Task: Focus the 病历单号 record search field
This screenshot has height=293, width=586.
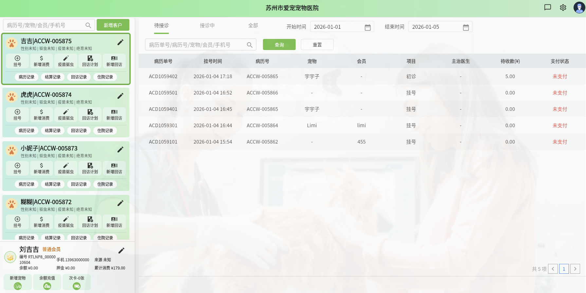Action: (x=200, y=44)
